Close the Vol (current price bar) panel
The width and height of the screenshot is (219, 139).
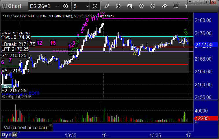(51, 125)
